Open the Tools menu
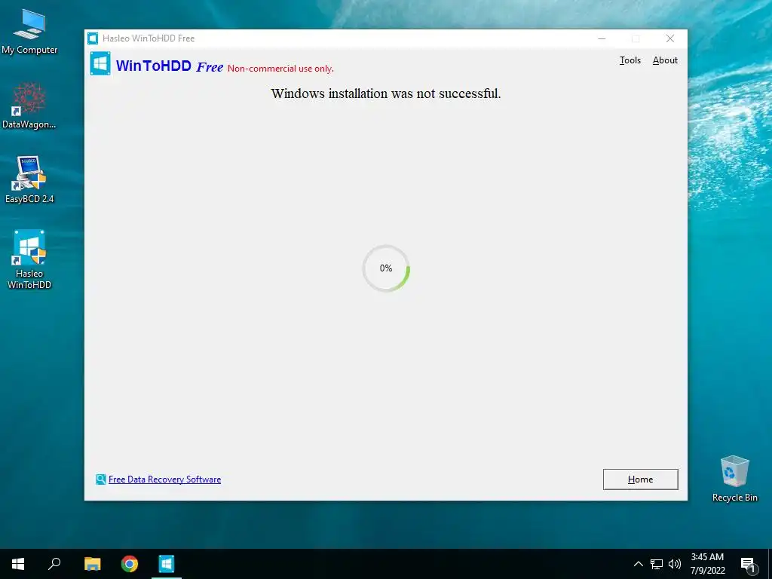772x579 pixels. 630,60
